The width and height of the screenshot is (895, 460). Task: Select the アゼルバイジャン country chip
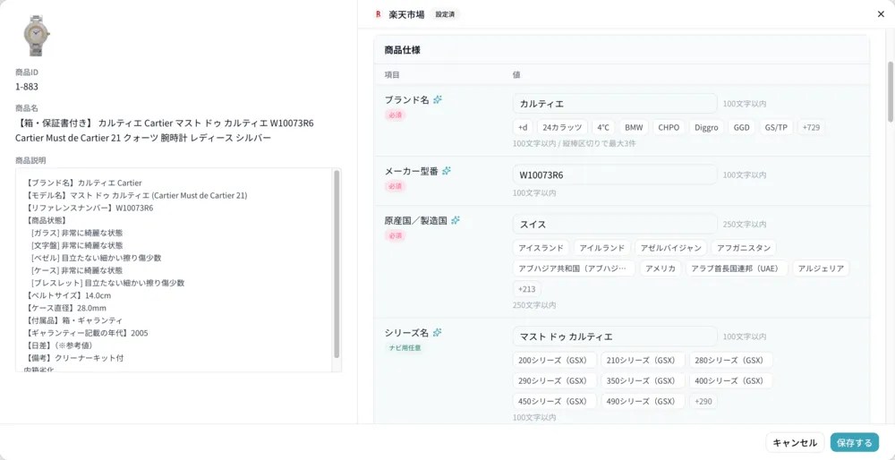[670, 248]
